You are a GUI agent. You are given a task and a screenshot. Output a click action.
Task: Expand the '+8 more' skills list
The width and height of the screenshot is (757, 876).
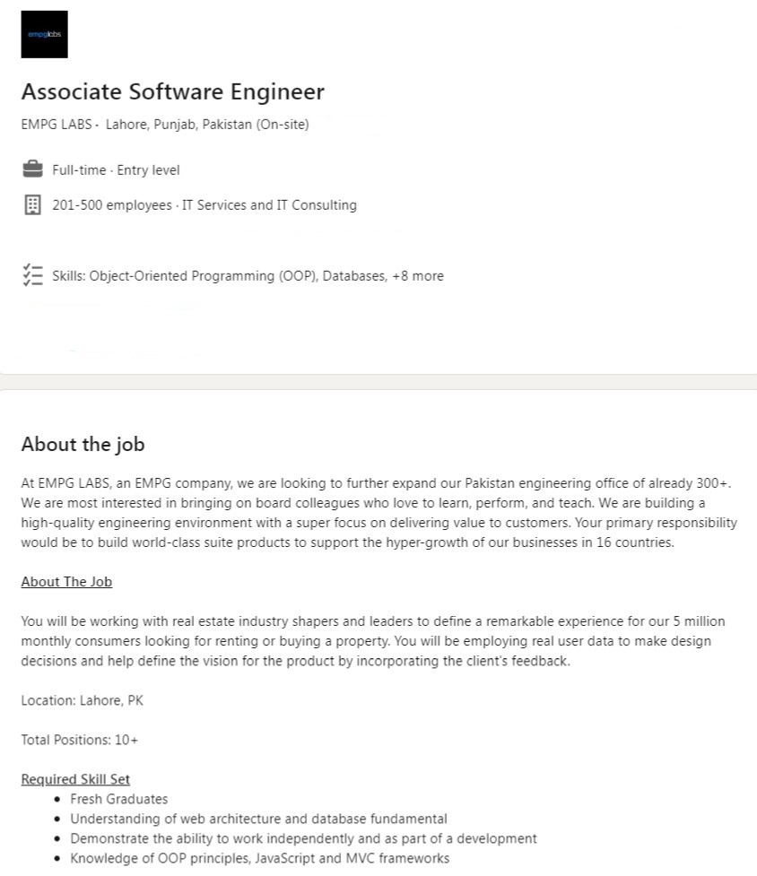[x=417, y=276]
